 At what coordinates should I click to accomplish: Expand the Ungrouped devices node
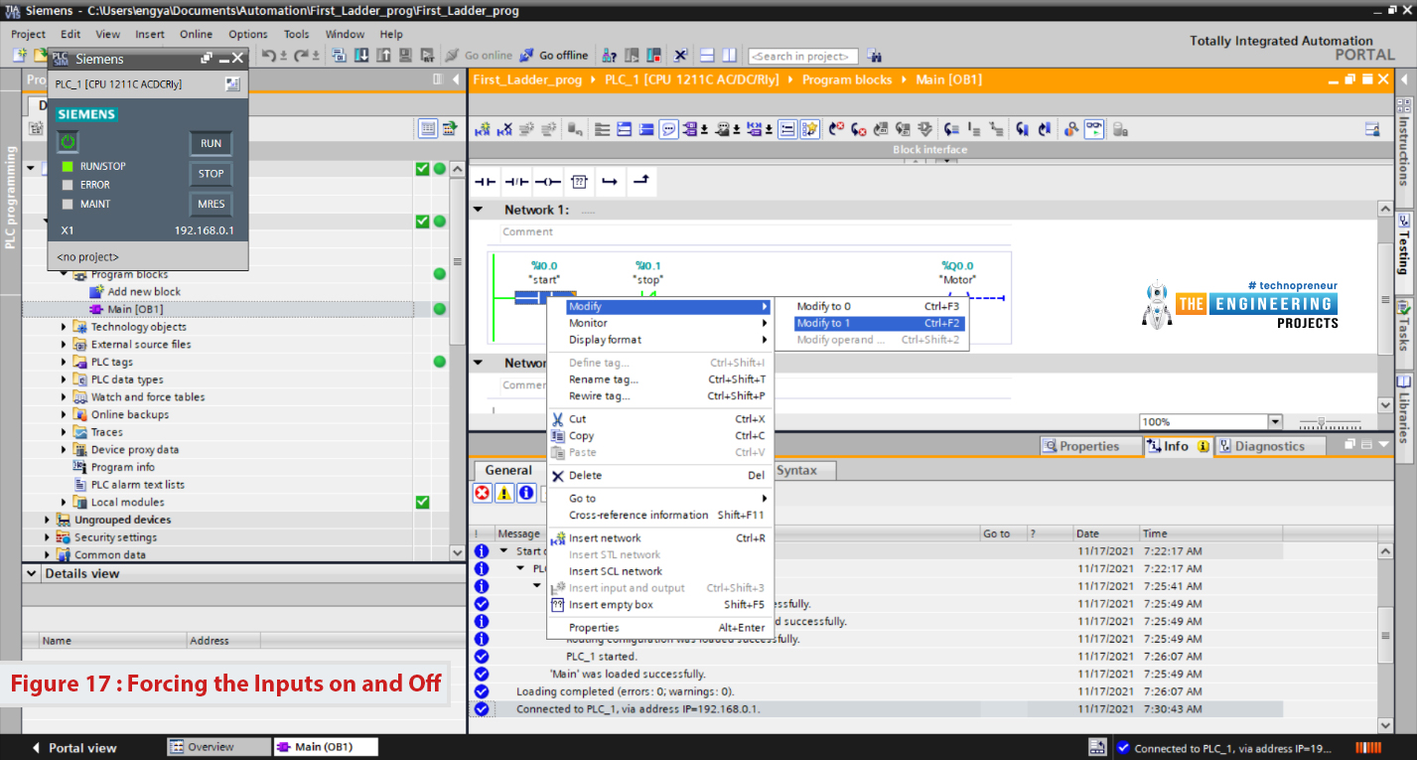click(47, 520)
